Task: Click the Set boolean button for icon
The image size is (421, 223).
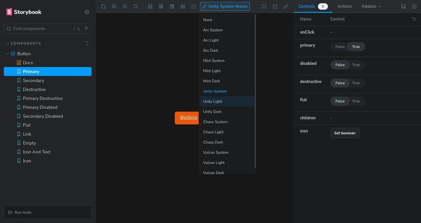Action: click(345, 133)
